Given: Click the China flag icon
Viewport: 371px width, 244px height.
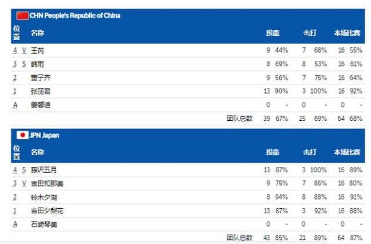Looking at the screenshot, I should click(x=23, y=16).
